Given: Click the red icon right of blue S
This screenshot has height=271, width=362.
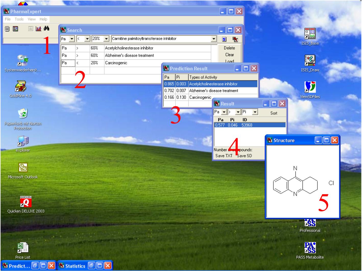Looking at the screenshot, I should (235, 39).
